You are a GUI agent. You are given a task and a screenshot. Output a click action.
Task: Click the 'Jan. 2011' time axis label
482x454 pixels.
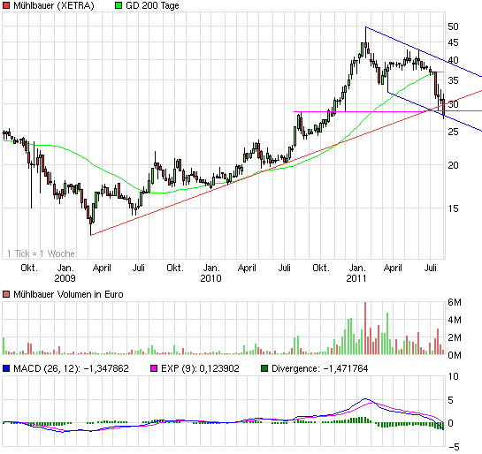coord(356,273)
